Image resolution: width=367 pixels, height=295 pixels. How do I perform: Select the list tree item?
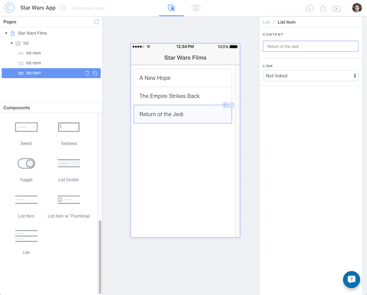point(26,43)
